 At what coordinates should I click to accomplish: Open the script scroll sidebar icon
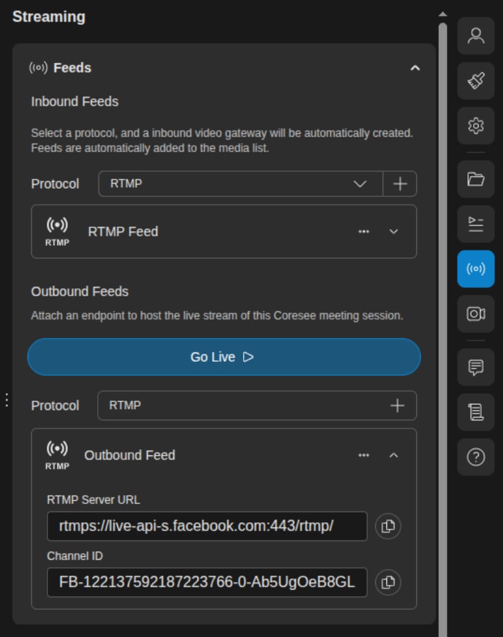[x=476, y=412]
